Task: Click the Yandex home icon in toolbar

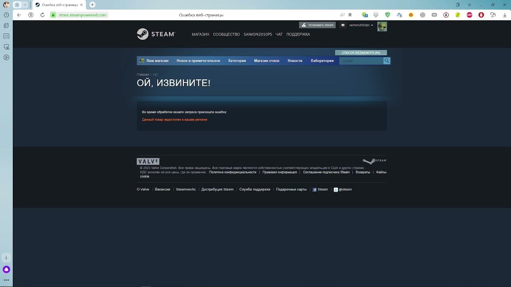Action: (31, 15)
